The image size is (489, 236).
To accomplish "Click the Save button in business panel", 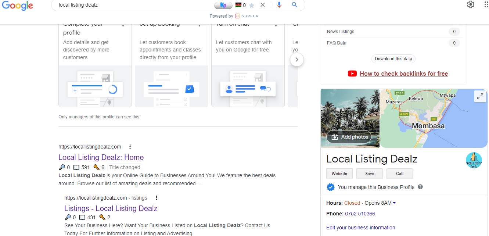I will [x=370, y=174].
